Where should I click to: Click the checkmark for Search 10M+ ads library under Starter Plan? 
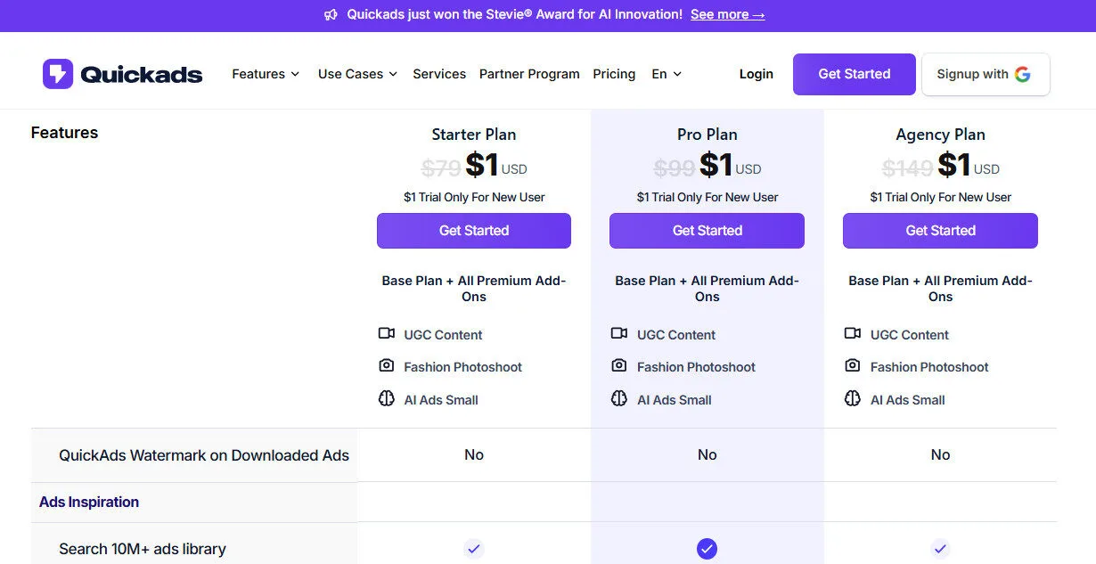click(x=473, y=549)
